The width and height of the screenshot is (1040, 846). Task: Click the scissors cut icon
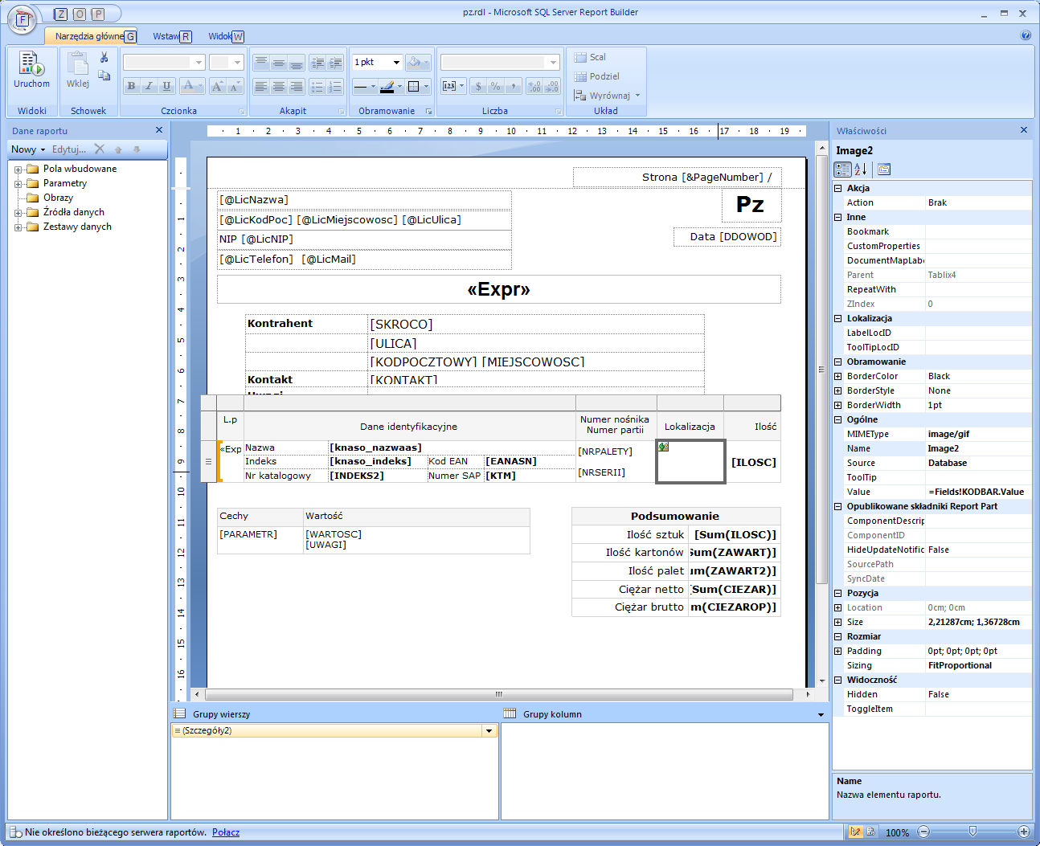click(104, 58)
